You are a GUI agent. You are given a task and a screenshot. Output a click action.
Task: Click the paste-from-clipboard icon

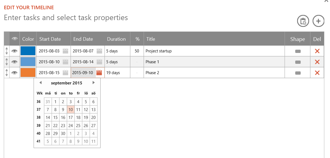pos(303,21)
